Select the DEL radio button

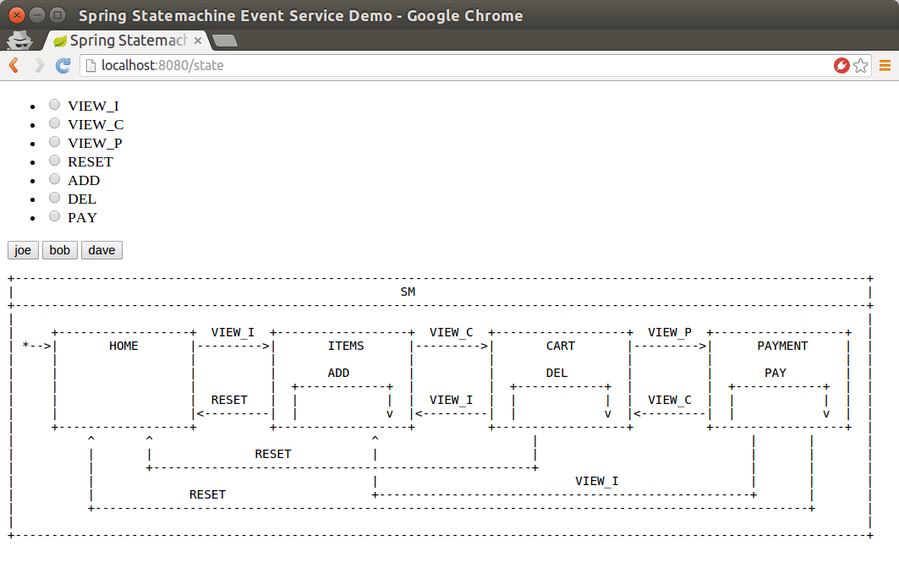tap(54, 198)
